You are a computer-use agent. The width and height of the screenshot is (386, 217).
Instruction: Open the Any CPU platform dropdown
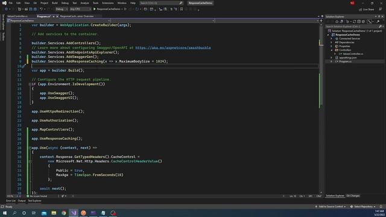80,9
